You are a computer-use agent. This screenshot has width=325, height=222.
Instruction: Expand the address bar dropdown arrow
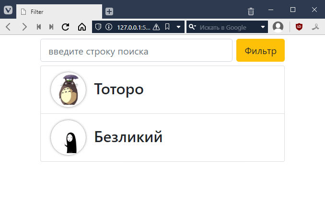178,27
